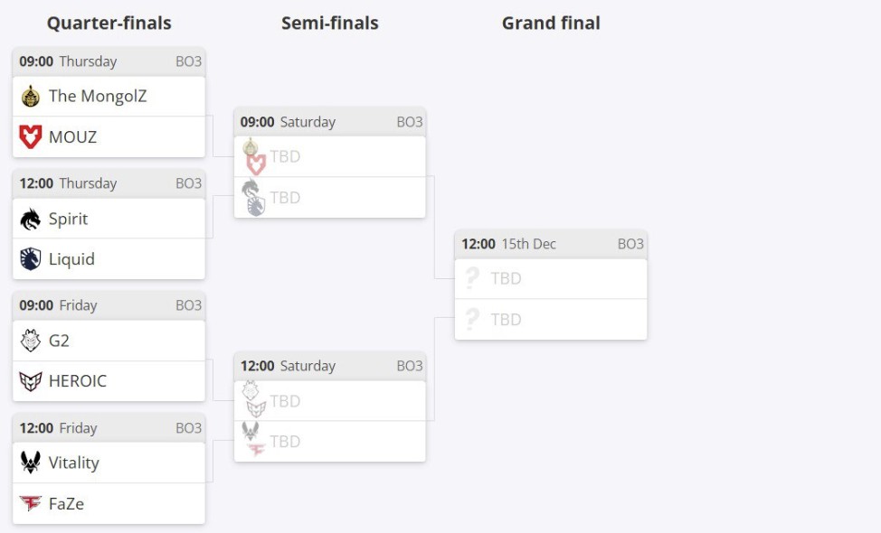Image resolution: width=881 pixels, height=533 pixels.
Task: Click the HEROIC team logo
Action: coord(31,381)
